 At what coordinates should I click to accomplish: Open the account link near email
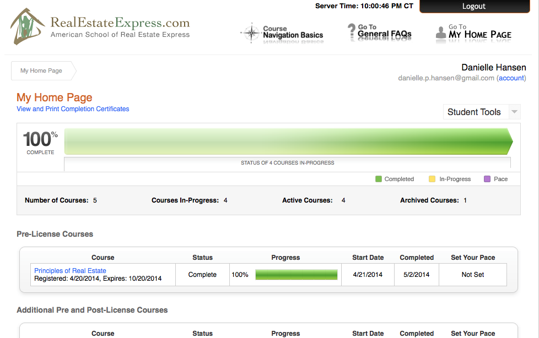coord(511,78)
